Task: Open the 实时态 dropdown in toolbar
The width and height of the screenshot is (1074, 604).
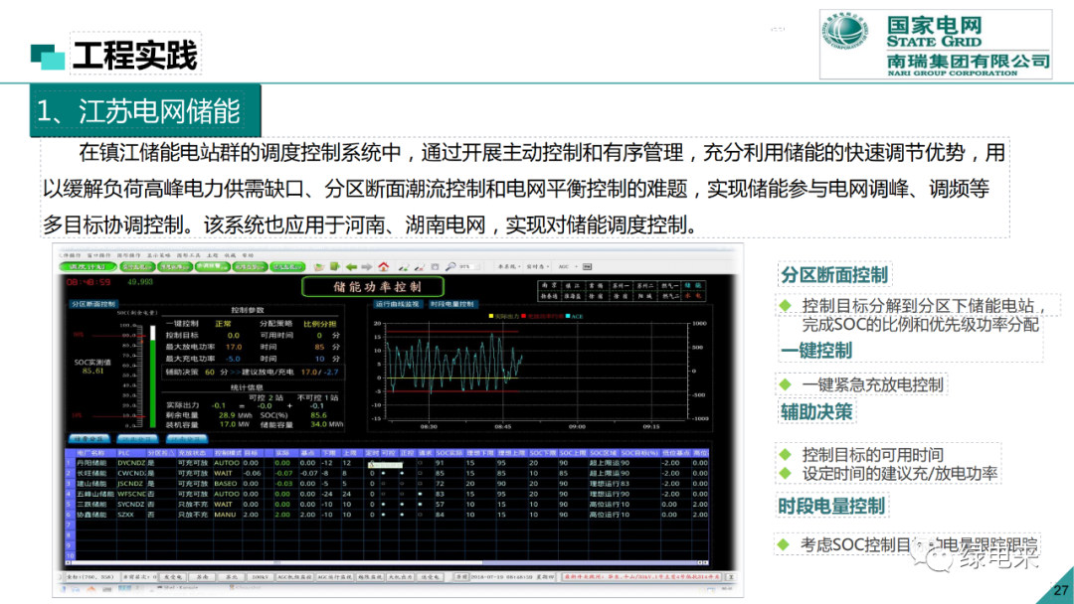Action: tap(538, 267)
